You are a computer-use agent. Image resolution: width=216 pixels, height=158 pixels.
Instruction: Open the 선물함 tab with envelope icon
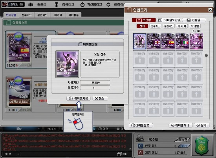tap(194, 20)
